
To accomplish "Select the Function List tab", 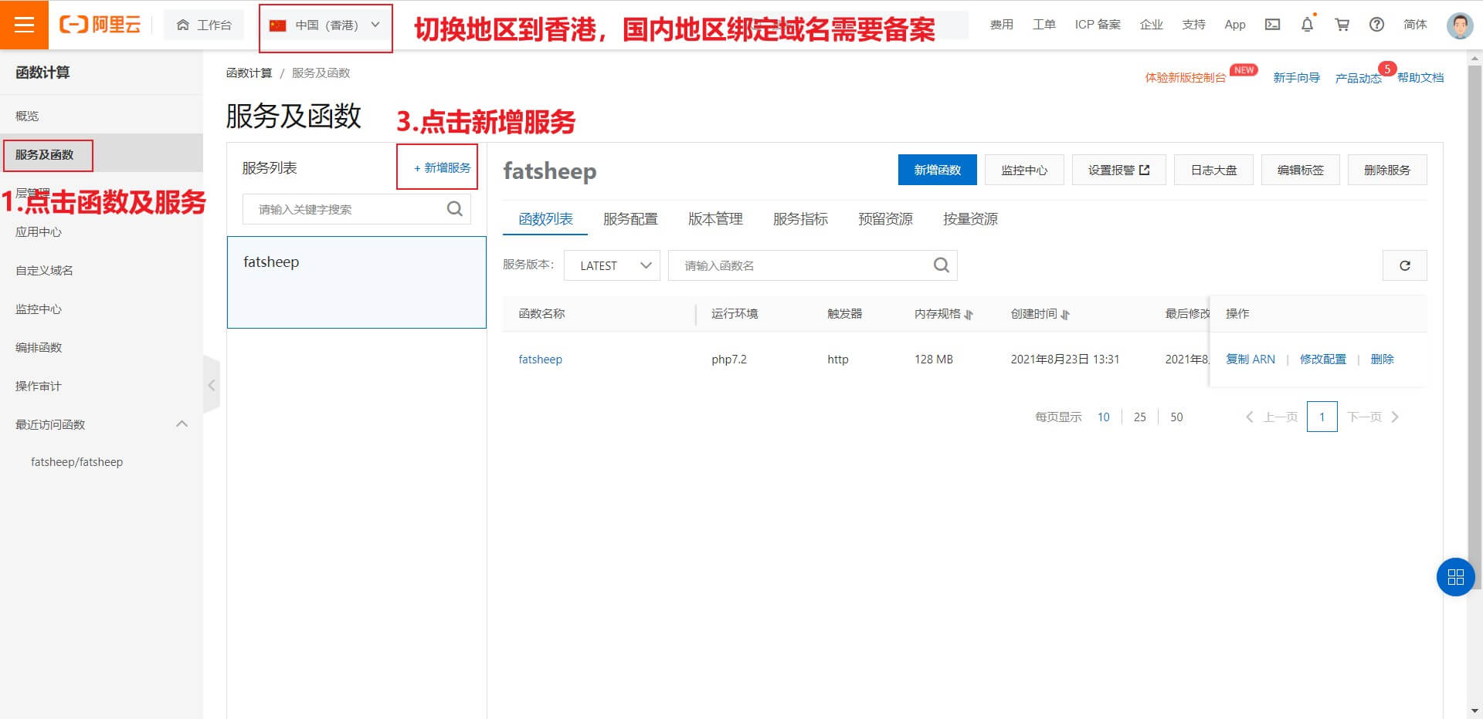I will 545,219.
